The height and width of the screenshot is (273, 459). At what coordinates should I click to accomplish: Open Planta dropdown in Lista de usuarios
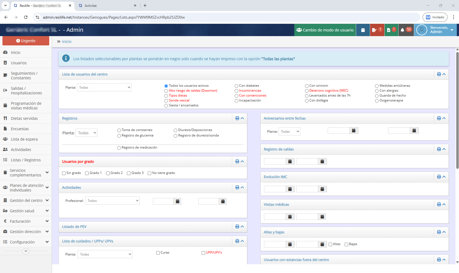point(104,88)
